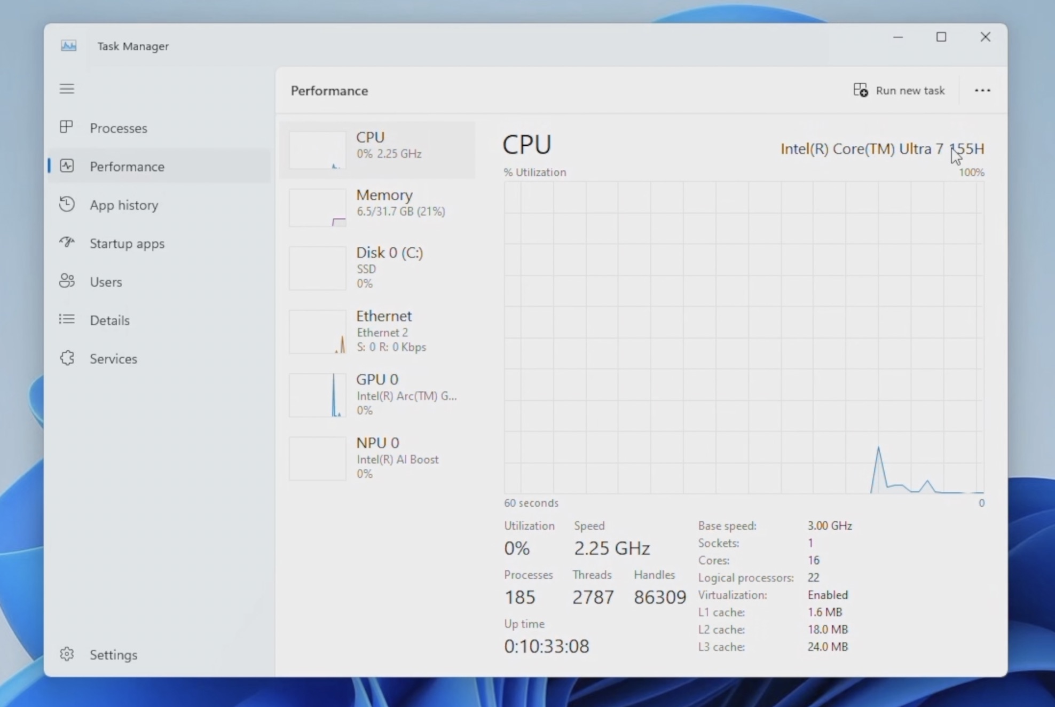The image size is (1055, 707).
Task: Select Performance in the sidebar
Action: [127, 167]
